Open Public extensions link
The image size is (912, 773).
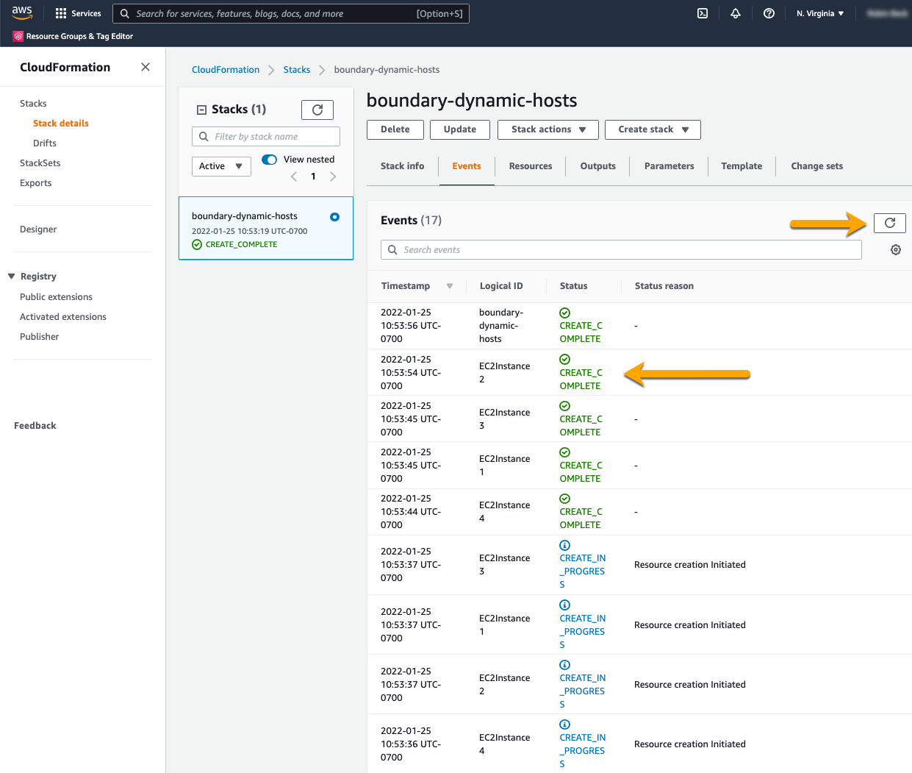coord(56,297)
